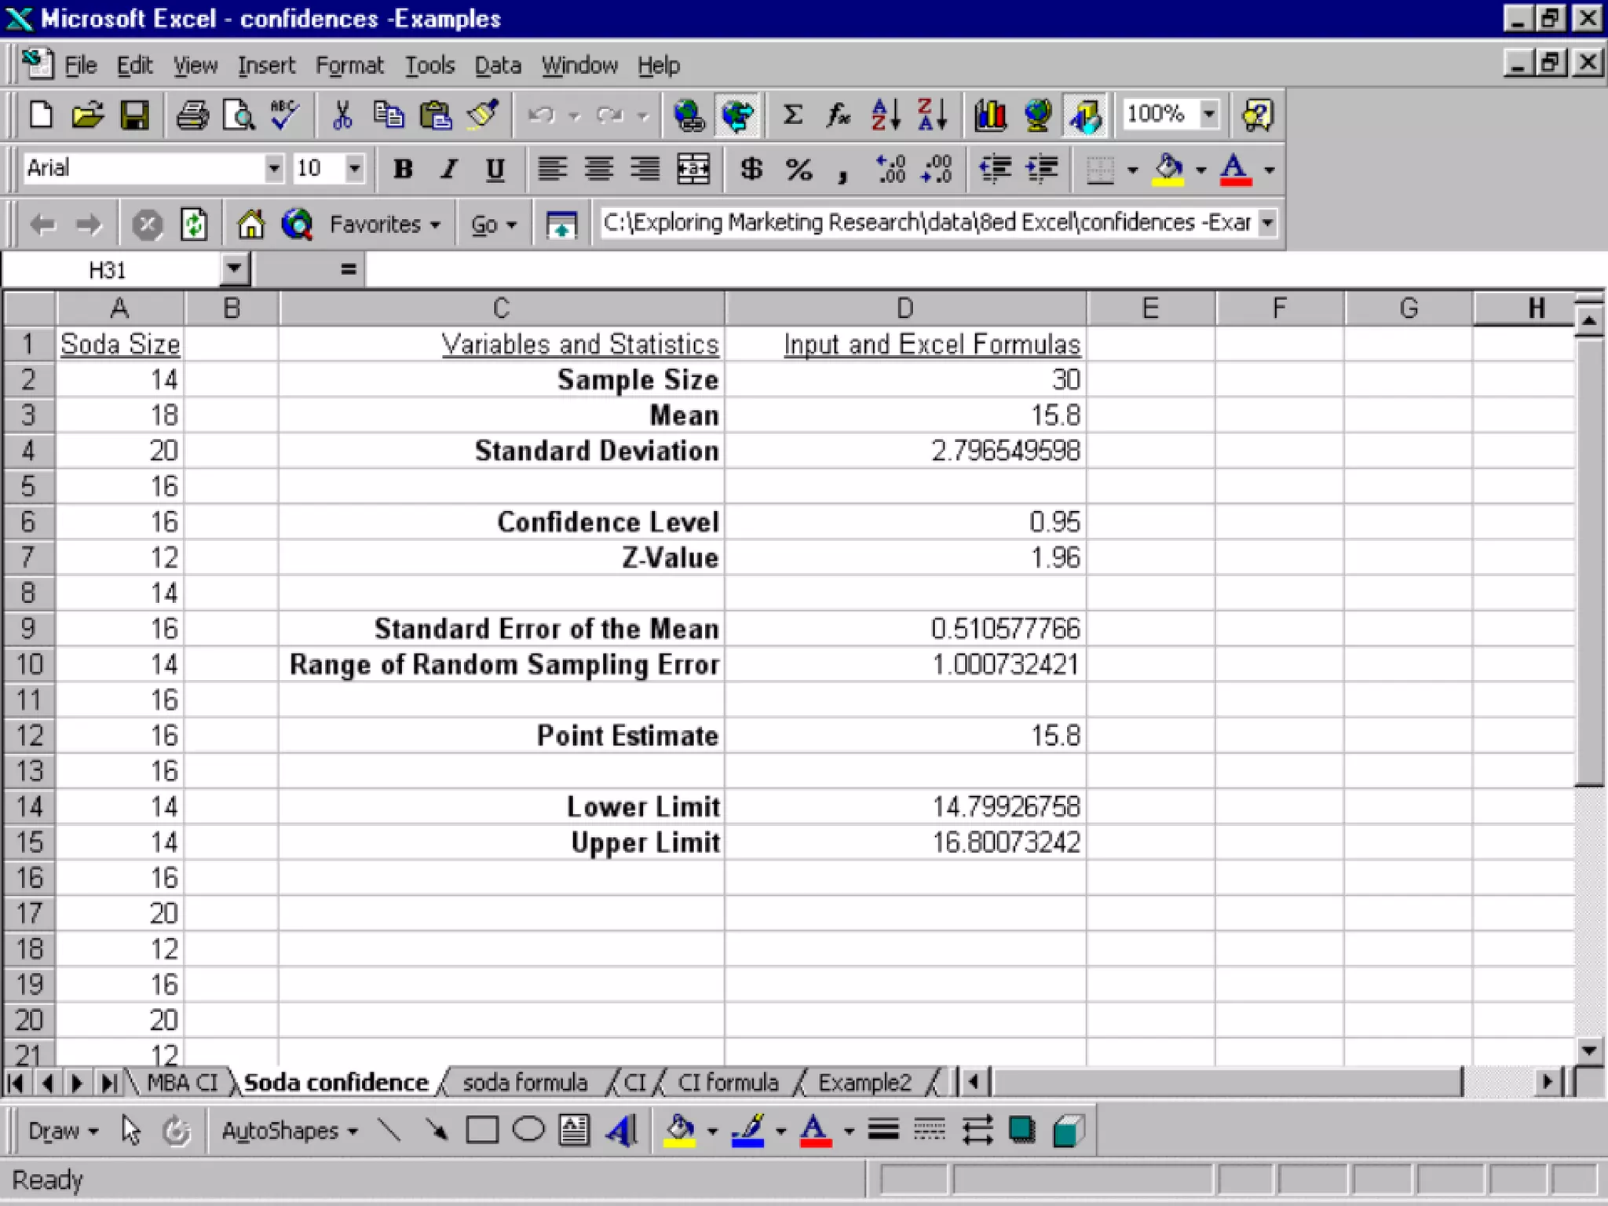
Task: Click the Sort Ascending icon
Action: (886, 115)
